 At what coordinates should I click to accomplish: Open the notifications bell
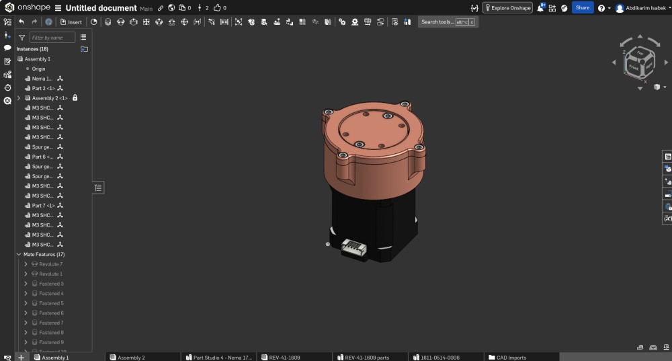(541, 7)
